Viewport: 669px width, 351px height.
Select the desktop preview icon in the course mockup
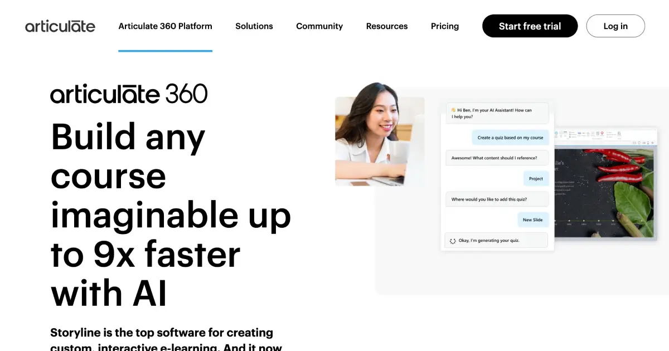(x=639, y=143)
